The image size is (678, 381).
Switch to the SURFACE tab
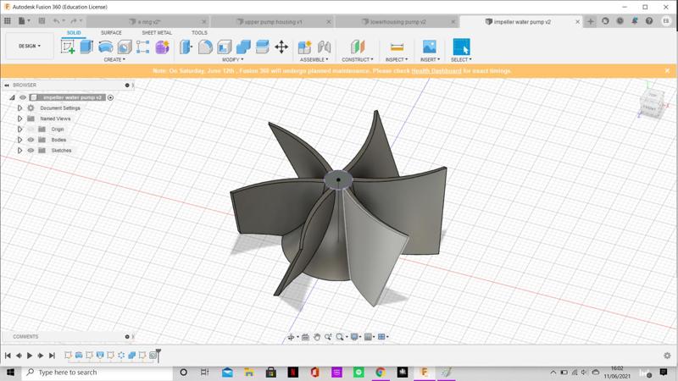(x=111, y=33)
